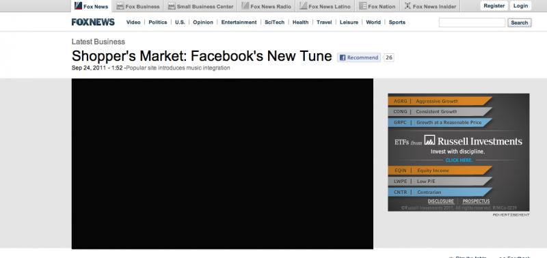Click the date Sep 24, 2011

89,68
